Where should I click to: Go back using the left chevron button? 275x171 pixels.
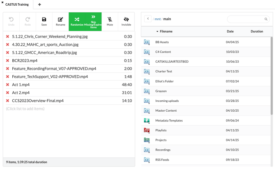148,19
